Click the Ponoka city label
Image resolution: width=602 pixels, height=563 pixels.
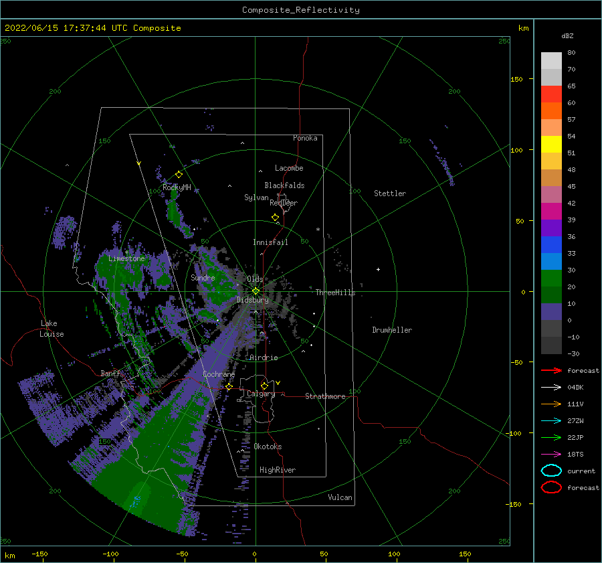pyautogui.click(x=305, y=138)
